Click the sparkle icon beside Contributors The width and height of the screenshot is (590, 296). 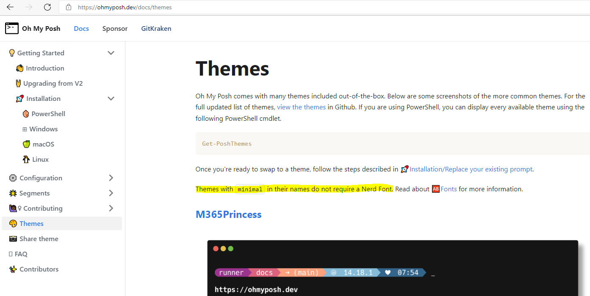pos(13,269)
